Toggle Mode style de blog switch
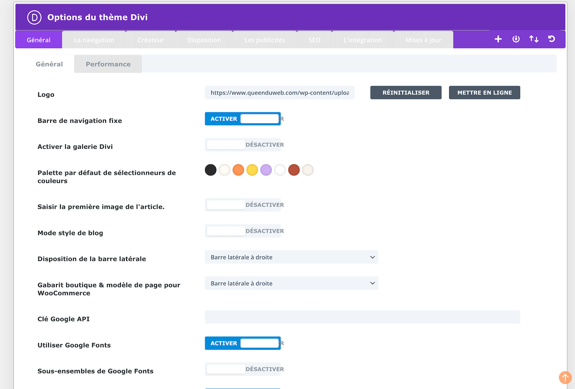This screenshot has height=389, width=575. click(x=243, y=231)
